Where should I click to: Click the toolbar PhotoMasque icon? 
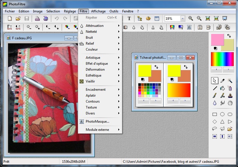click(x=189, y=27)
